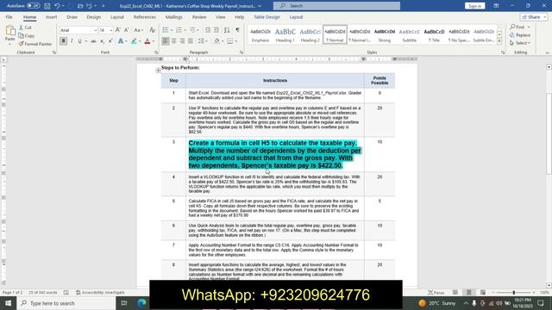
Task: Switch to the References tab
Action: [144, 17]
